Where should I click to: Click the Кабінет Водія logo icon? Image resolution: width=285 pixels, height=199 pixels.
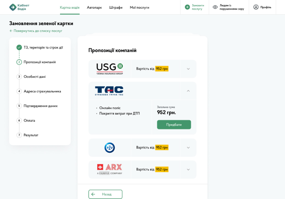coord(13,7)
